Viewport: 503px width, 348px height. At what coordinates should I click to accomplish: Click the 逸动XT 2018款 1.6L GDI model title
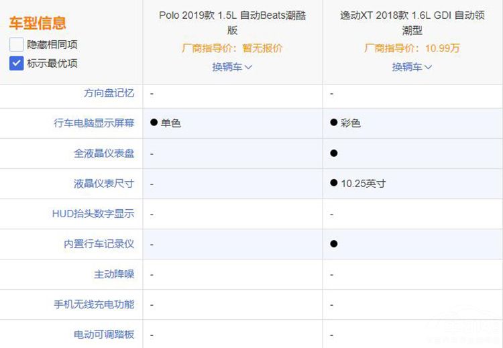coord(412,23)
